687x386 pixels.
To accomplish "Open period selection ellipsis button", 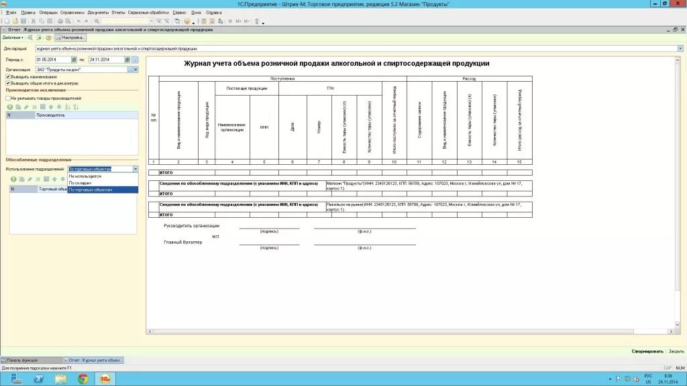I will pyautogui.click(x=136, y=60).
